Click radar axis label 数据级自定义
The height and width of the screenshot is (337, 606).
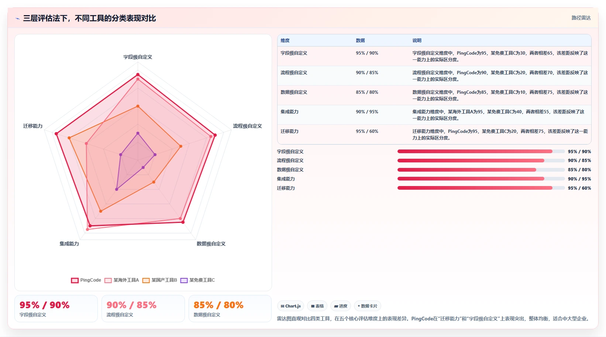coord(211,244)
